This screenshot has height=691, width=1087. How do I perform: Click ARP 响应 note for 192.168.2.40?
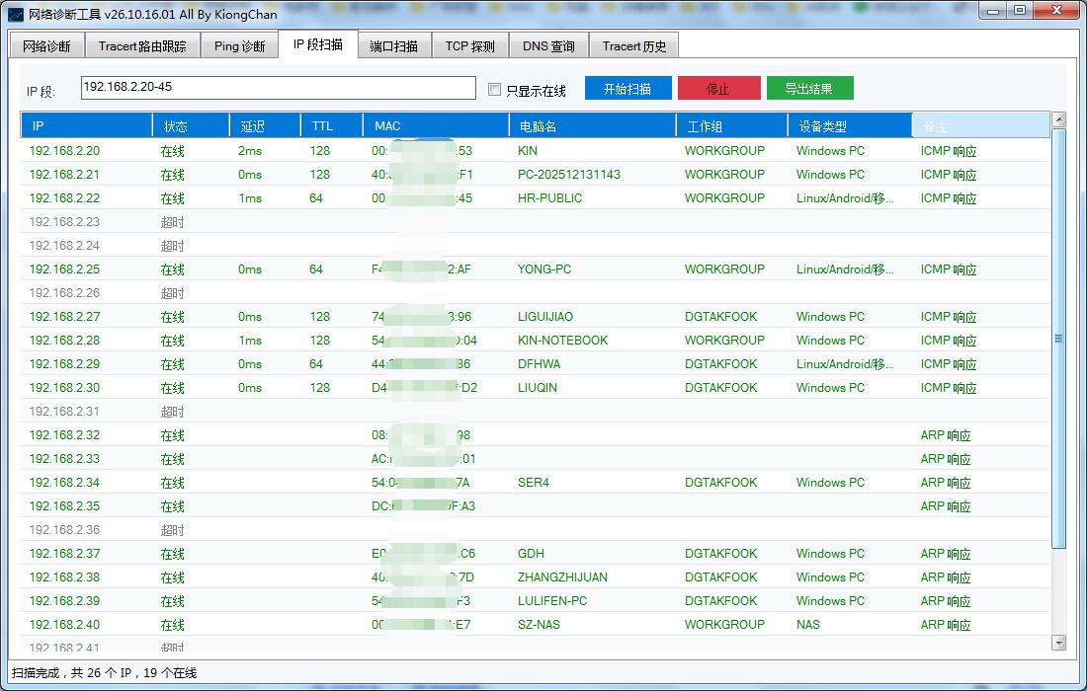(x=946, y=625)
